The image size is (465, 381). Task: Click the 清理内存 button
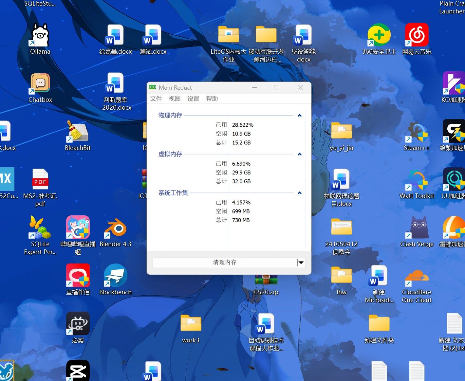225,262
